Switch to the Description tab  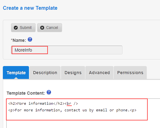(45, 73)
